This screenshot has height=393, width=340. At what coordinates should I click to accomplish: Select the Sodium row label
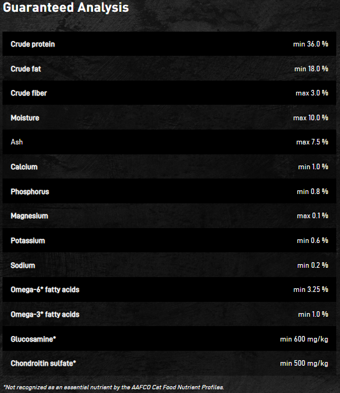pos(23,265)
